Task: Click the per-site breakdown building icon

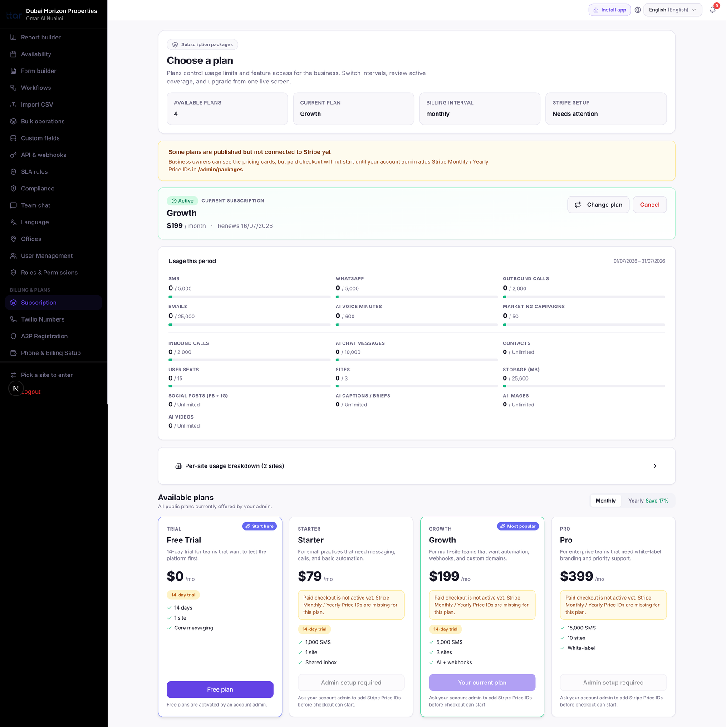Action: pos(178,466)
